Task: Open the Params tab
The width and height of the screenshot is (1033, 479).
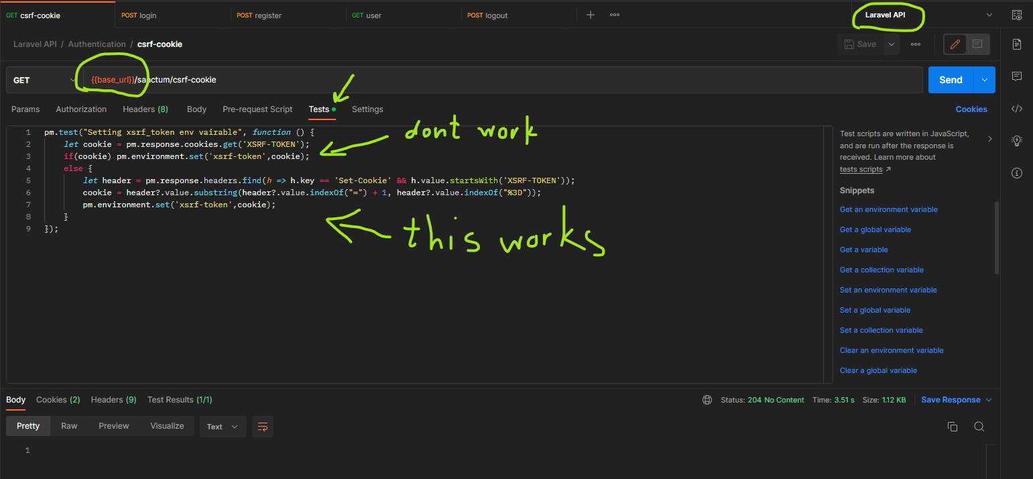Action: tap(25, 109)
